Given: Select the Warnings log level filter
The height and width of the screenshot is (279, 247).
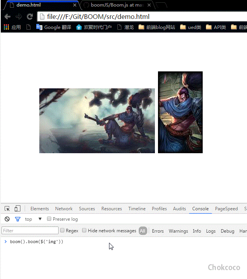Looking at the screenshot, I should [x=178, y=231].
